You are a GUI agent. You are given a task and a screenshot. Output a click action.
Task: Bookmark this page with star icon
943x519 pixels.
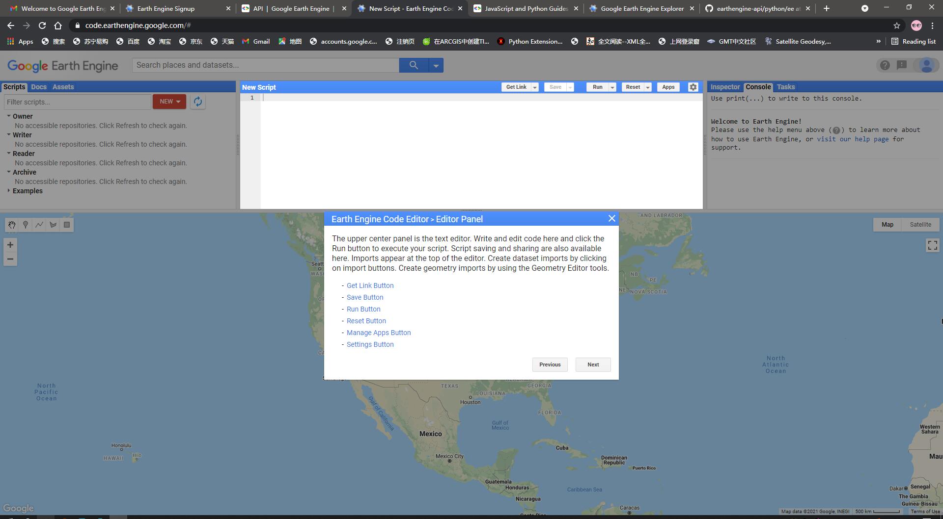[897, 26]
